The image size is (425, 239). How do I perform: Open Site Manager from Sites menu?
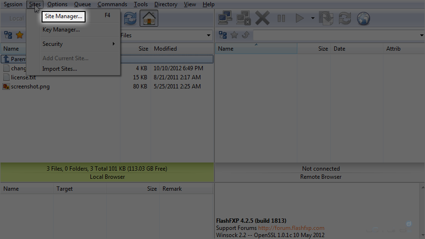64,16
